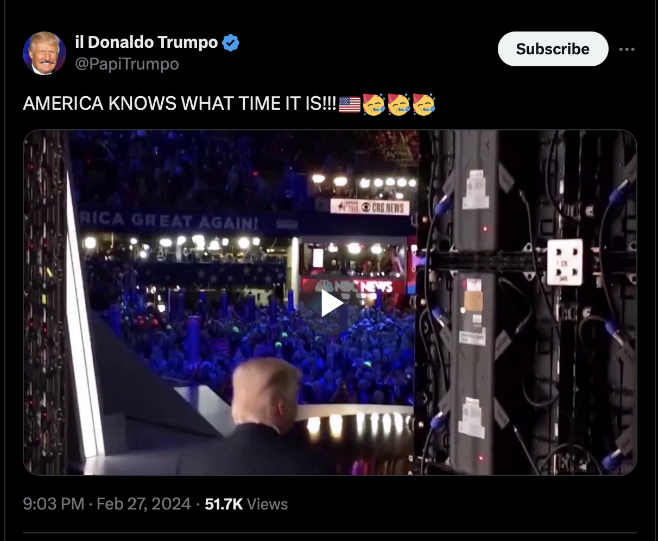Click the blue verified checkmark badge

pyautogui.click(x=231, y=42)
